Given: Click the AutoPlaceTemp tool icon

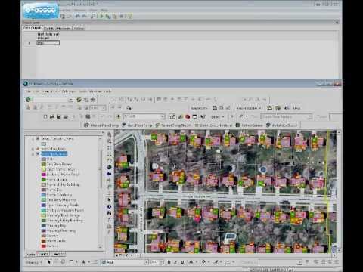Looking at the screenshot, I should point(124,125).
